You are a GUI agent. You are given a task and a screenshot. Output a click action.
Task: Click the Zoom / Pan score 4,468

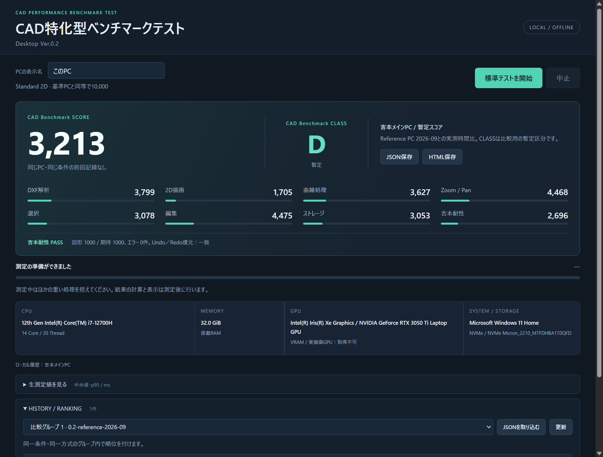pos(558,192)
